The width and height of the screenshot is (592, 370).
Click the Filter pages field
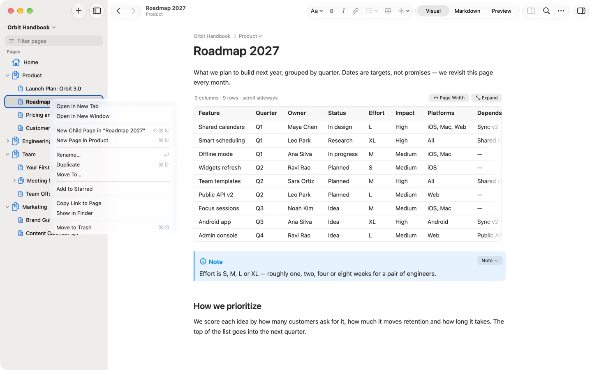tap(54, 41)
